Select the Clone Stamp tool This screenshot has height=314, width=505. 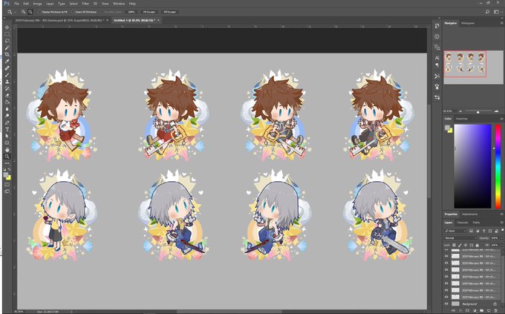pyautogui.click(x=7, y=82)
